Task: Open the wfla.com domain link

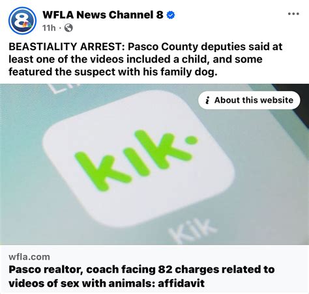Action: (29, 257)
